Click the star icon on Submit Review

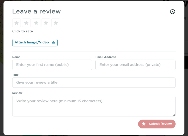click(x=144, y=124)
